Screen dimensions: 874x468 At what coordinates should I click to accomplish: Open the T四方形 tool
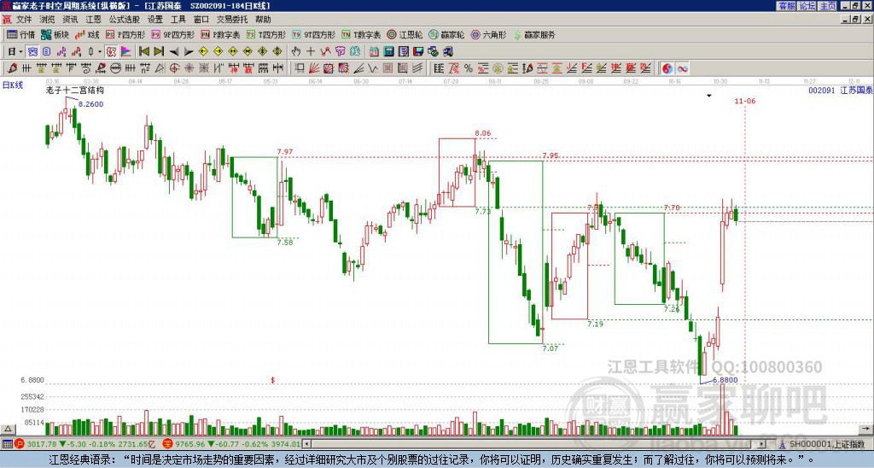tap(266, 34)
